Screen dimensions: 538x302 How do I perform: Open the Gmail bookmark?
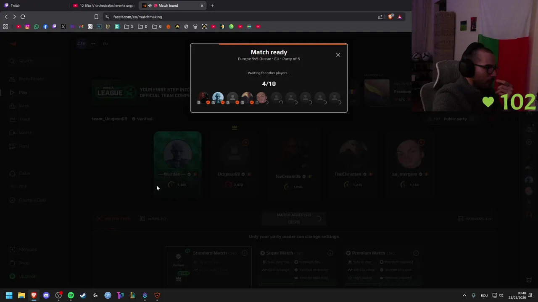[x=81, y=26]
